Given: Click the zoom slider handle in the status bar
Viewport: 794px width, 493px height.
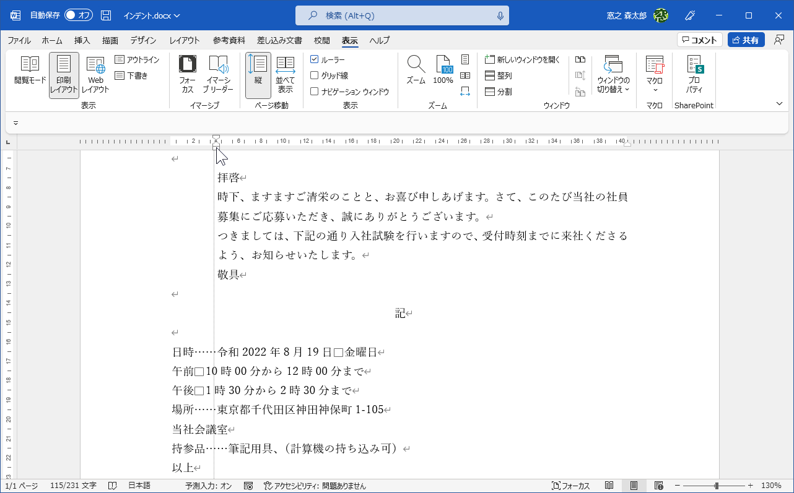Looking at the screenshot, I should [x=717, y=486].
